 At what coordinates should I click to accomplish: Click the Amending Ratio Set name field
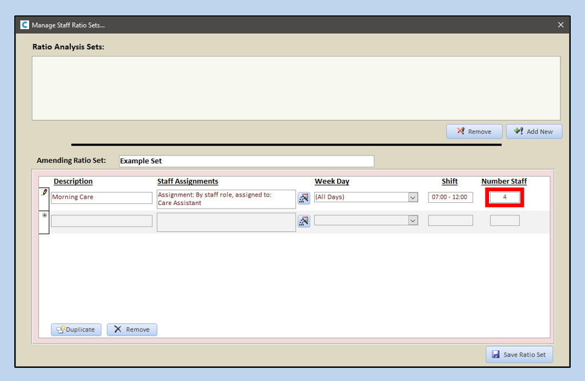click(246, 161)
